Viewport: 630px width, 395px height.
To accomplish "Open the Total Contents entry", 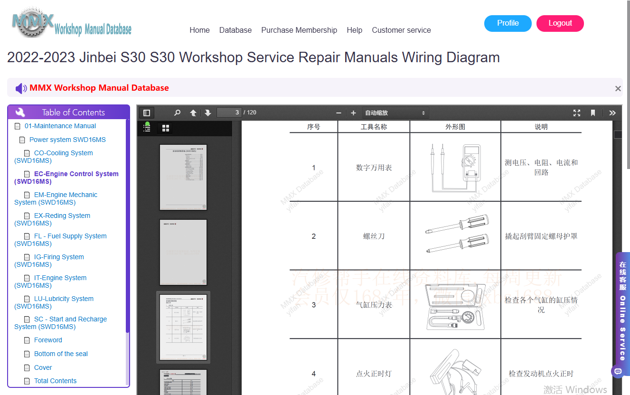I will pos(55,381).
